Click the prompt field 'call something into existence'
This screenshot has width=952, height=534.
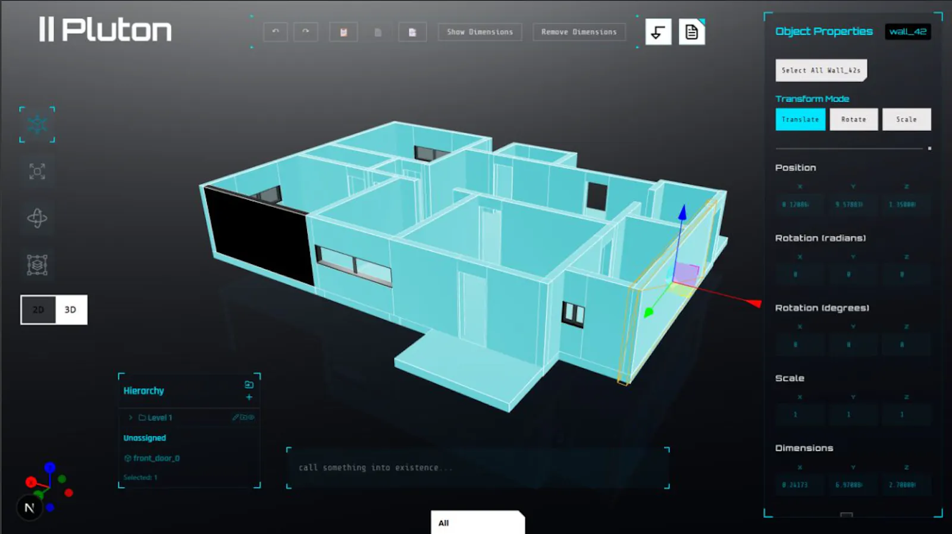tap(478, 468)
